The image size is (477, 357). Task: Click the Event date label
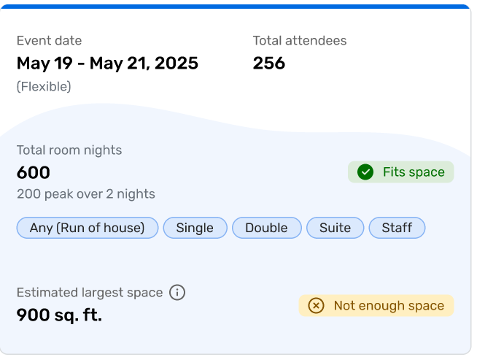50,41
